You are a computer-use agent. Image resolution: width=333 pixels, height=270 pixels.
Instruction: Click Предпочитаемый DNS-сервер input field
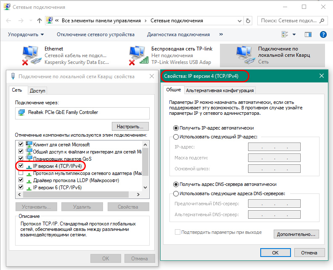click(274, 204)
